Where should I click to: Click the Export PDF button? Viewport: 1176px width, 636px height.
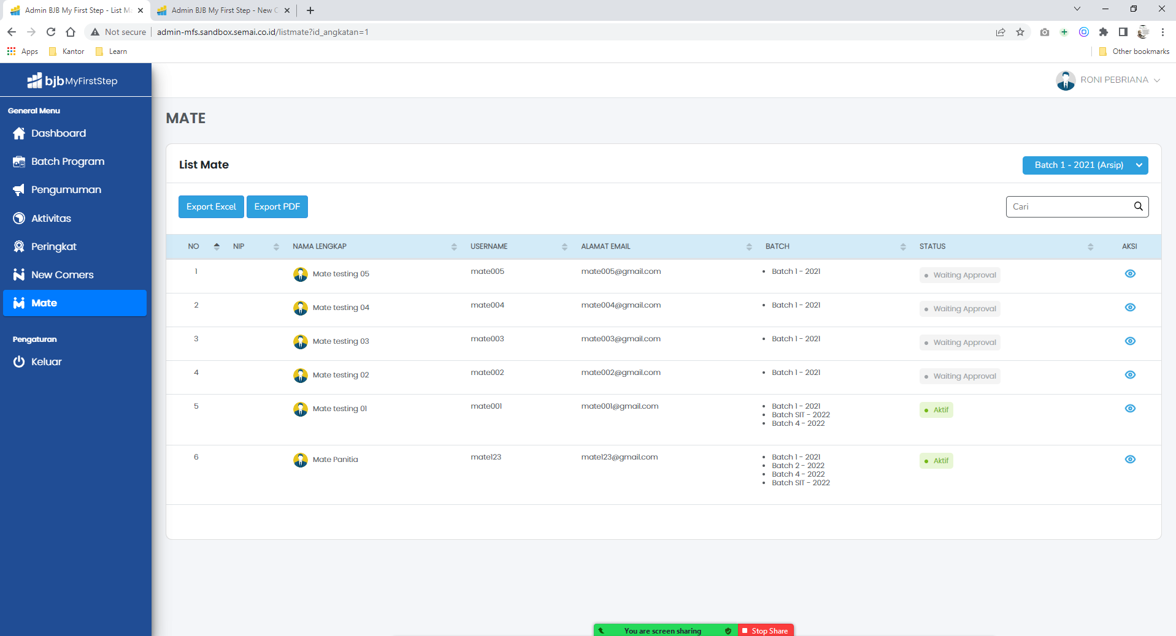click(277, 207)
